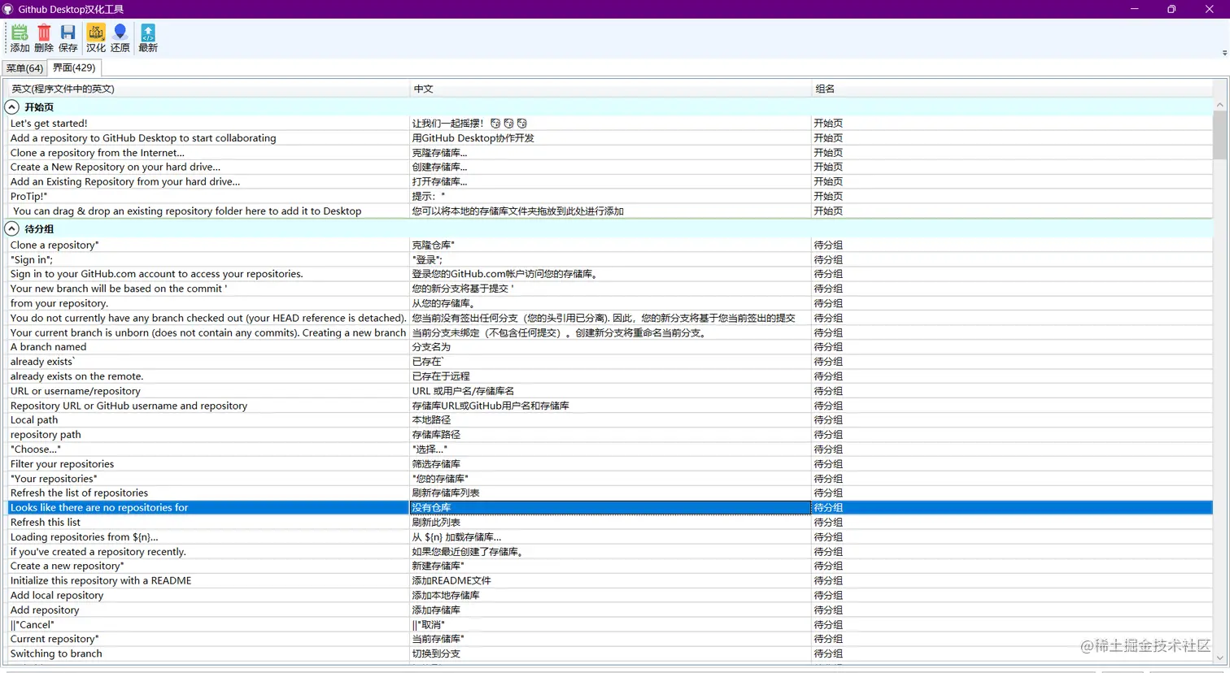Click the 刷新存储库列表 translation cell

[610, 493]
